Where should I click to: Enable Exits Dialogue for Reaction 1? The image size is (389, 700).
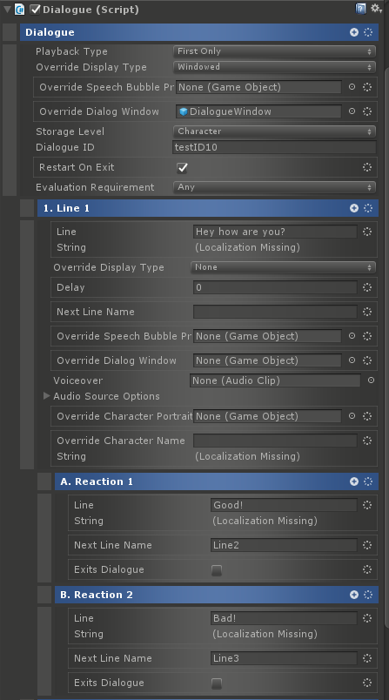coord(217,570)
